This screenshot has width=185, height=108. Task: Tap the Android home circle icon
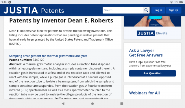[x=92, y=104]
